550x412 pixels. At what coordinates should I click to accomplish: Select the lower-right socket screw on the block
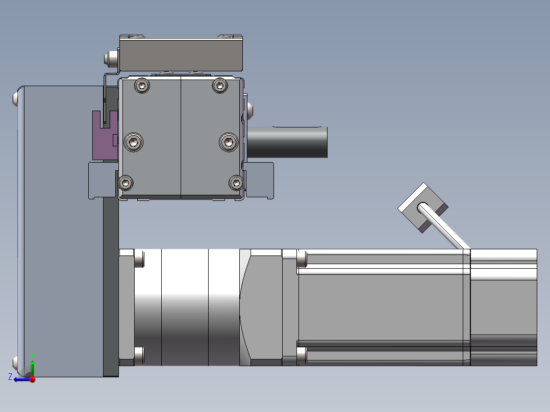pos(236,183)
